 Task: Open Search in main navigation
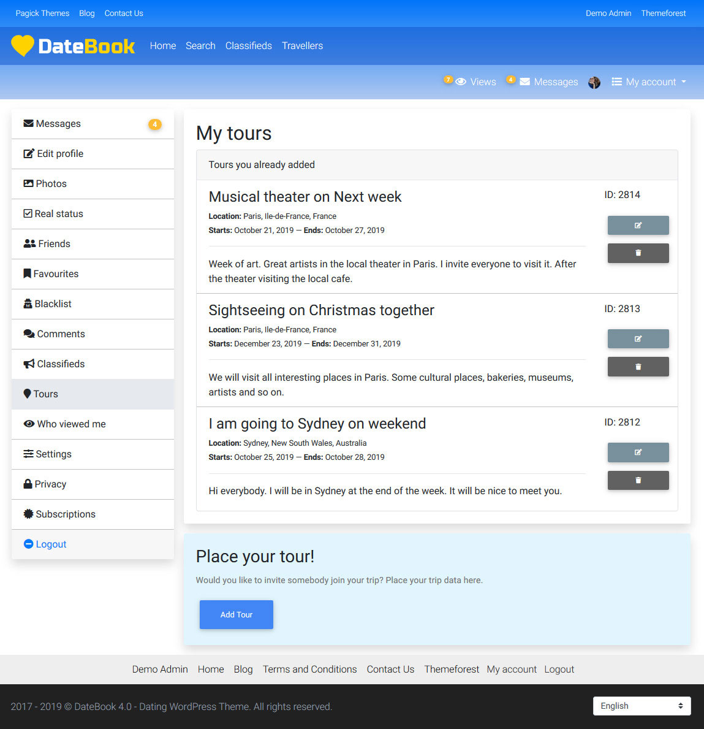200,45
